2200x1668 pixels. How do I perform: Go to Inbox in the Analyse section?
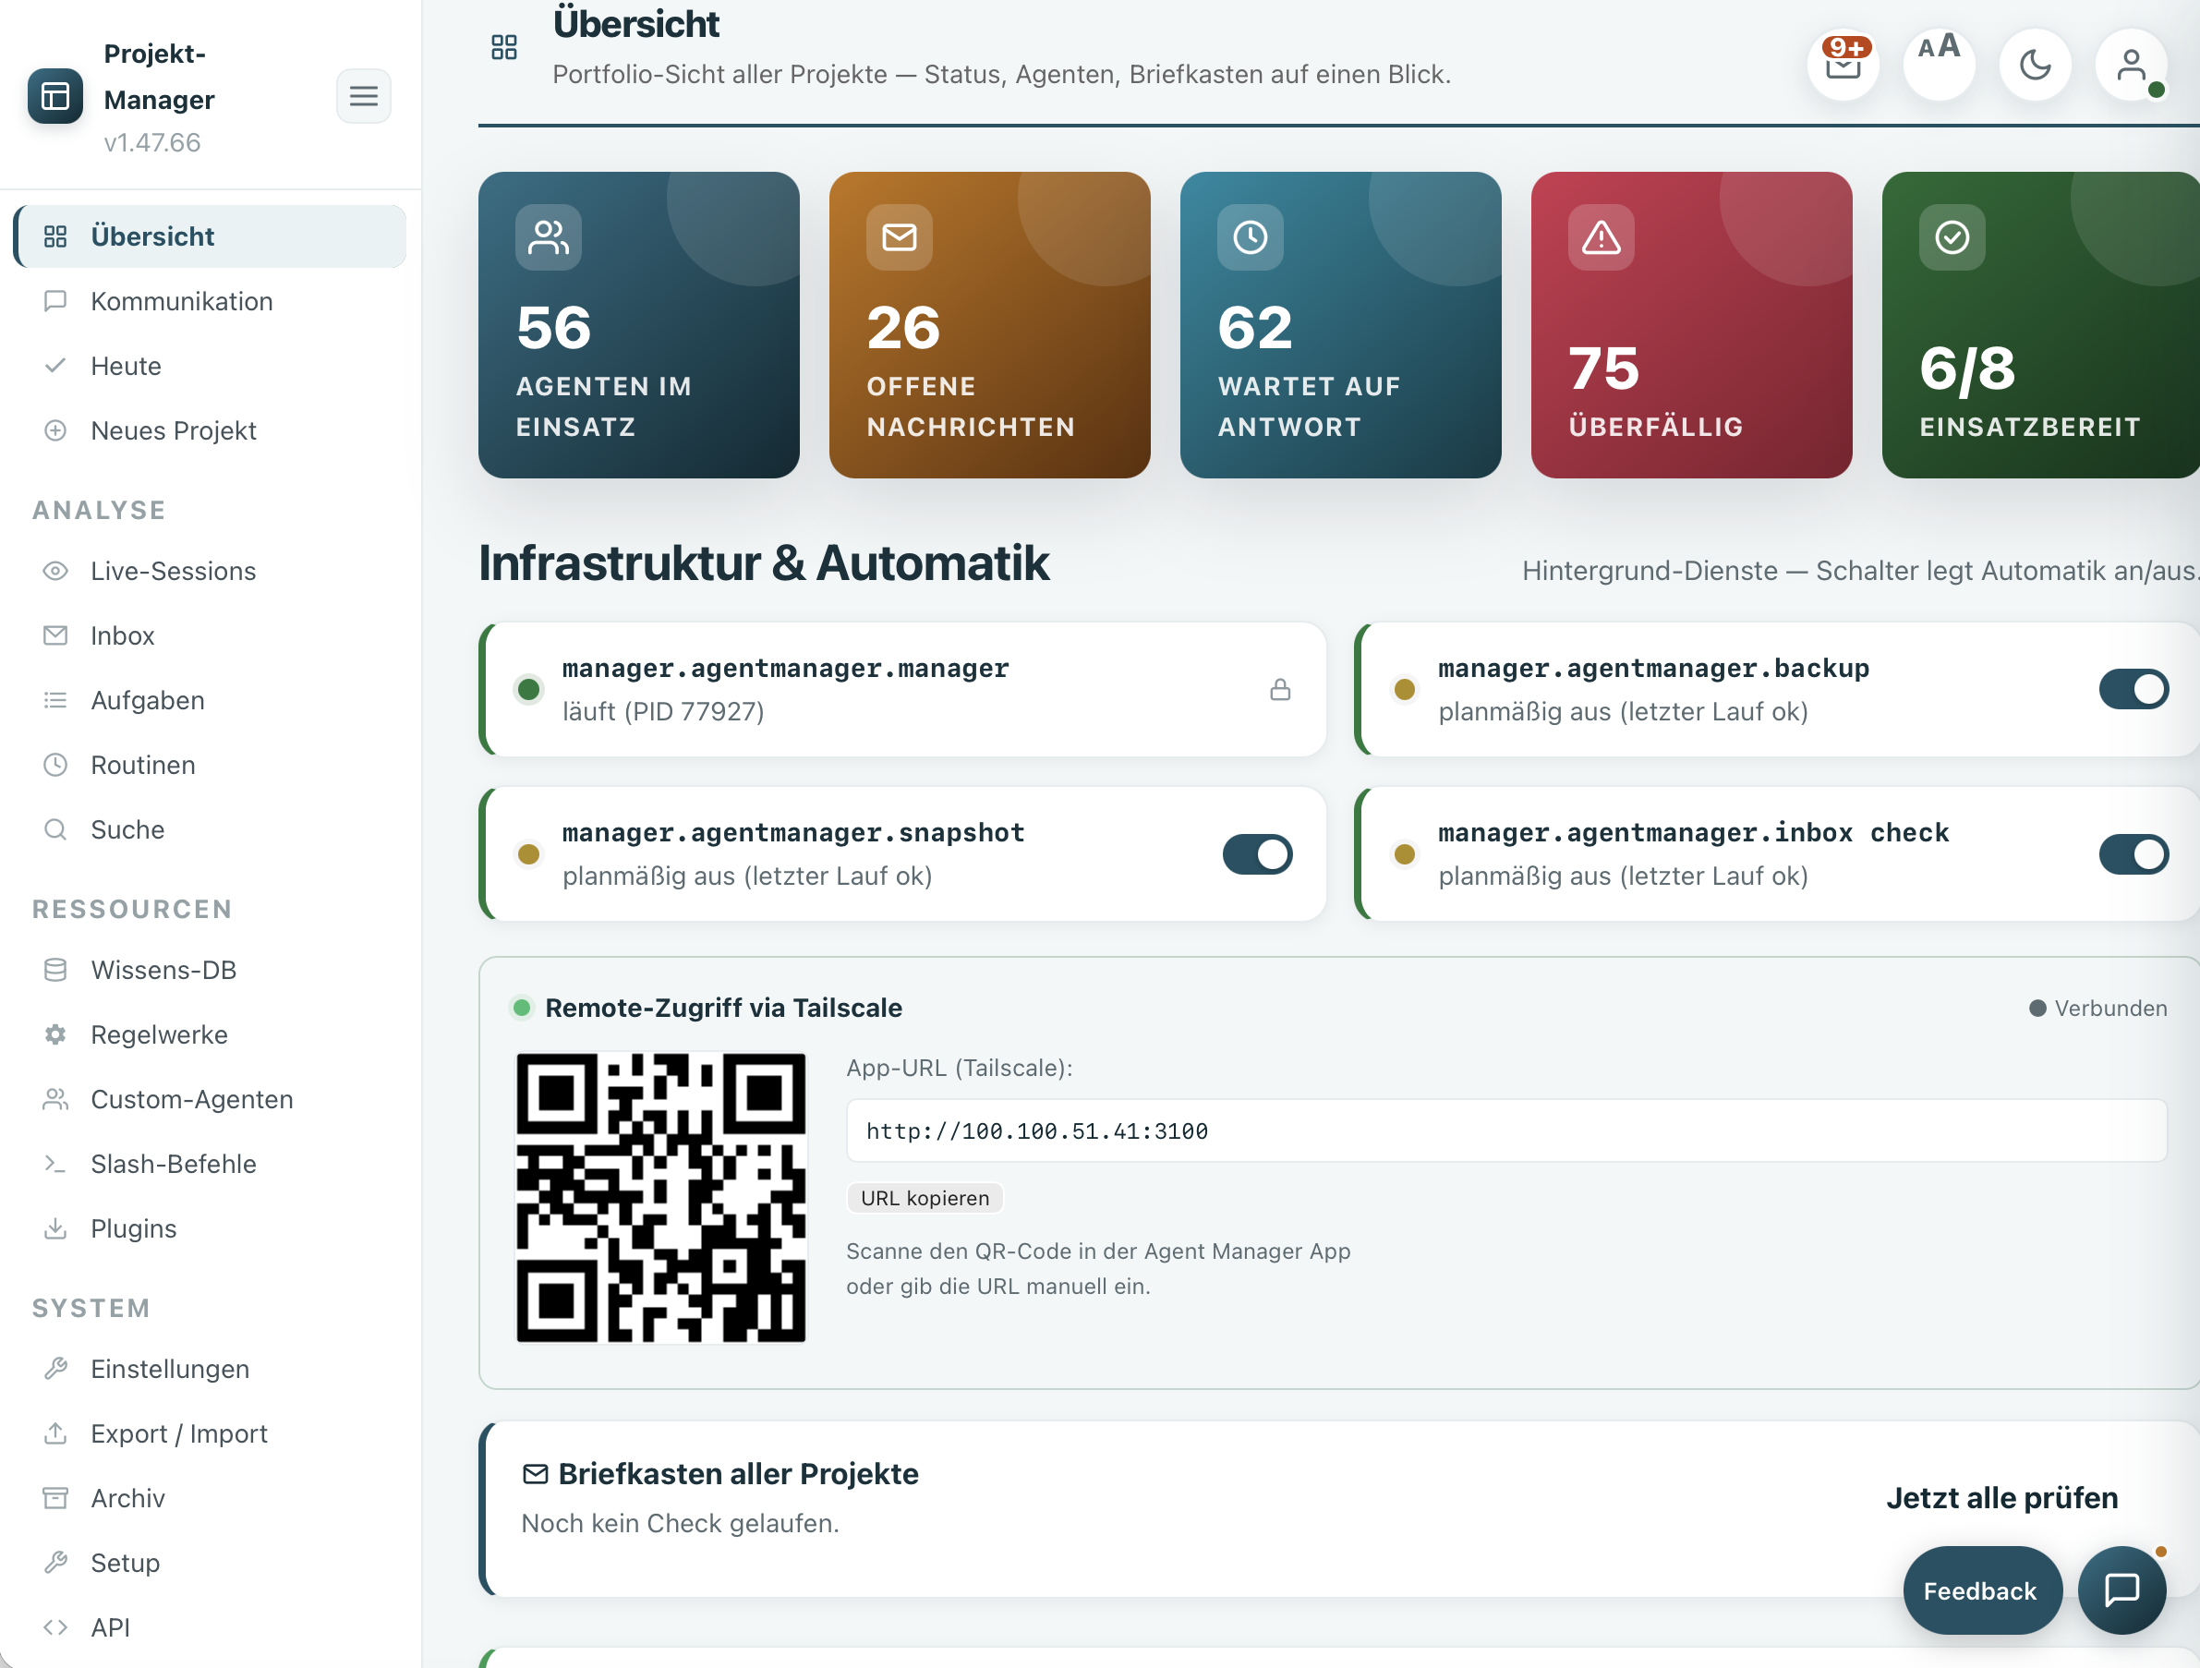click(x=210, y=635)
